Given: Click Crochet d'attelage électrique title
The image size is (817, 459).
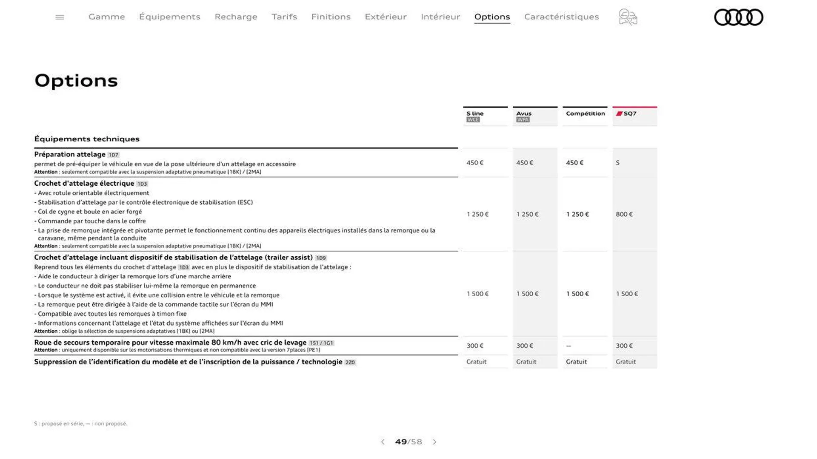Looking at the screenshot, I should click(84, 183).
